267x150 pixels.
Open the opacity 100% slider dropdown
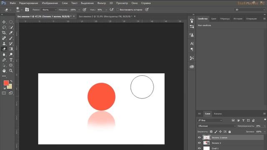(x=79, y=10)
